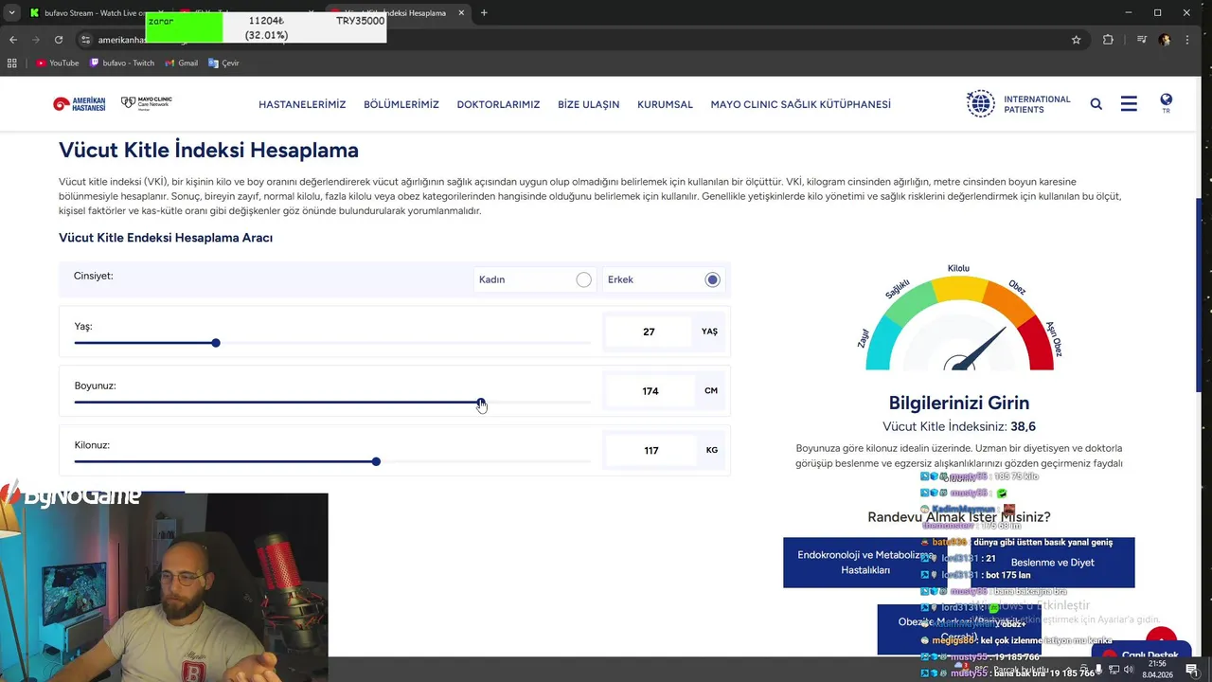Open the site search magnifier icon
1212x682 pixels.
(1096, 104)
